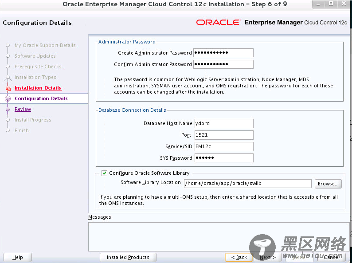
Task: Click the Installation window title bar
Action: pos(175,4)
